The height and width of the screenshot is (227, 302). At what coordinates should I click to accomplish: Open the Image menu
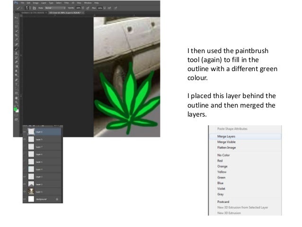(36, 3)
